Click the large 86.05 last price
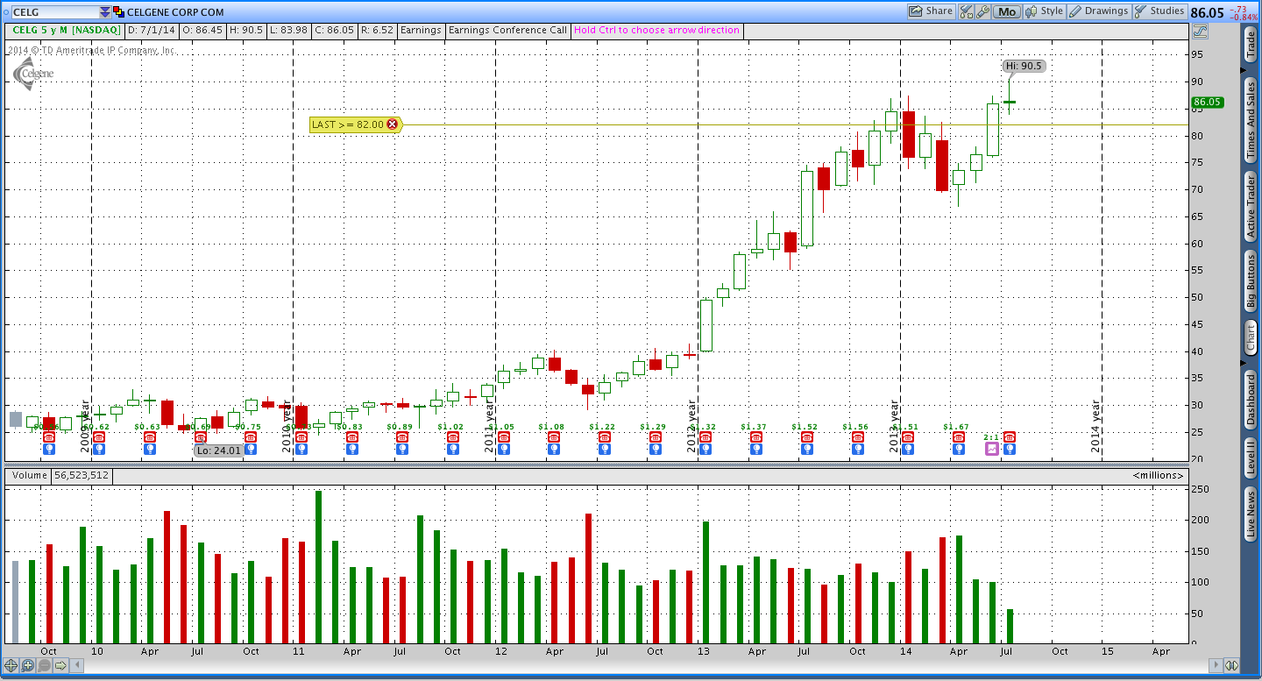Image resolution: width=1262 pixels, height=681 pixels. click(1208, 12)
